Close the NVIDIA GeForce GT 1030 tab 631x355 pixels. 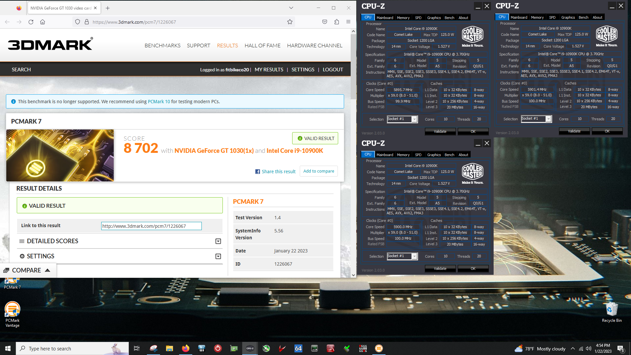[x=95, y=8]
